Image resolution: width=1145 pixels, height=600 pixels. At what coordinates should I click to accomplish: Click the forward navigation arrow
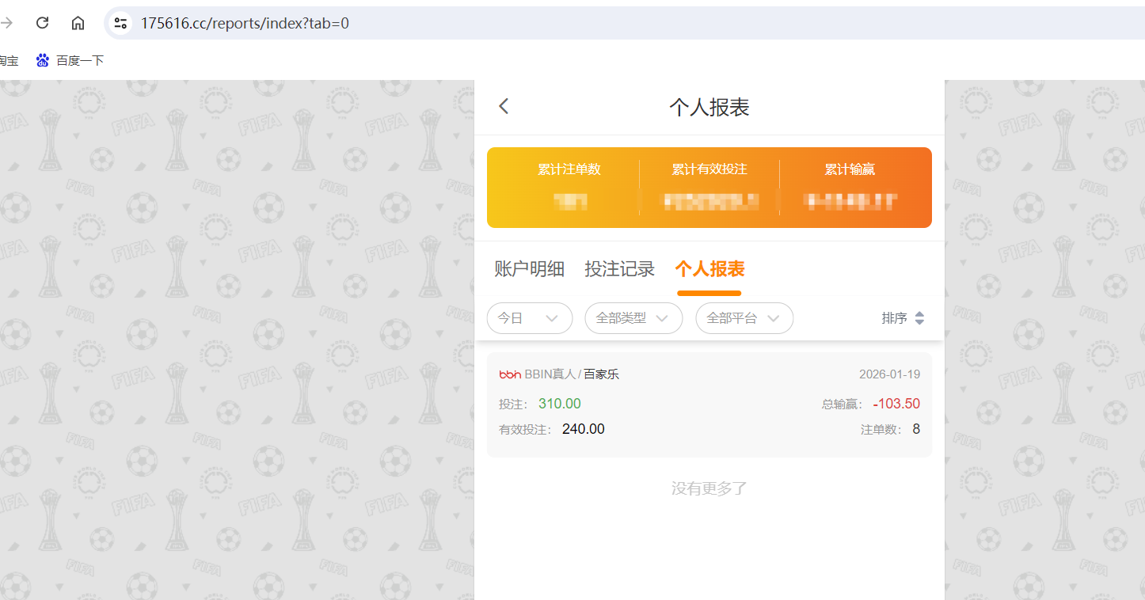click(7, 22)
